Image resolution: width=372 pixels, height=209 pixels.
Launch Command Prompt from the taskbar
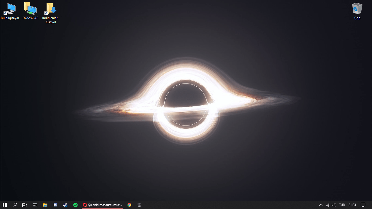tap(35, 205)
